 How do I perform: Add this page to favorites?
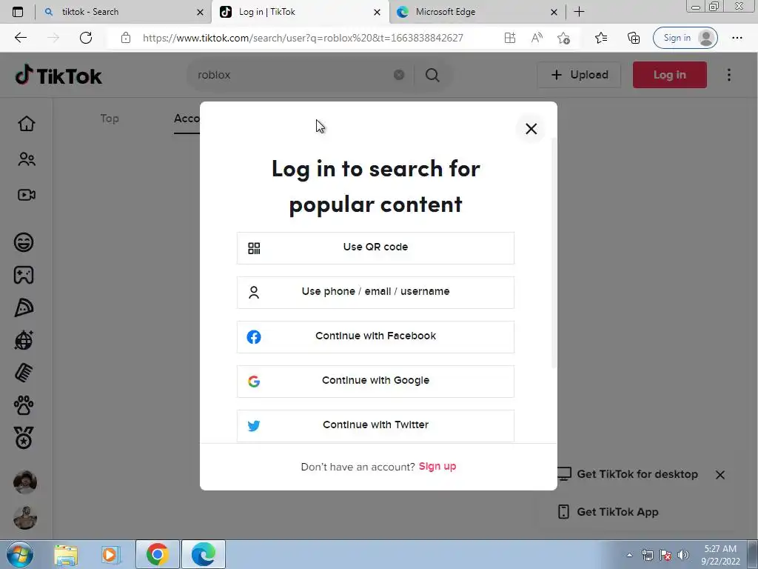click(563, 38)
